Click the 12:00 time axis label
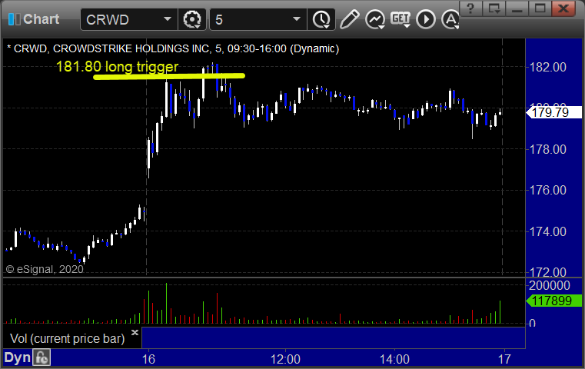The width and height of the screenshot is (585, 369). 285,359
